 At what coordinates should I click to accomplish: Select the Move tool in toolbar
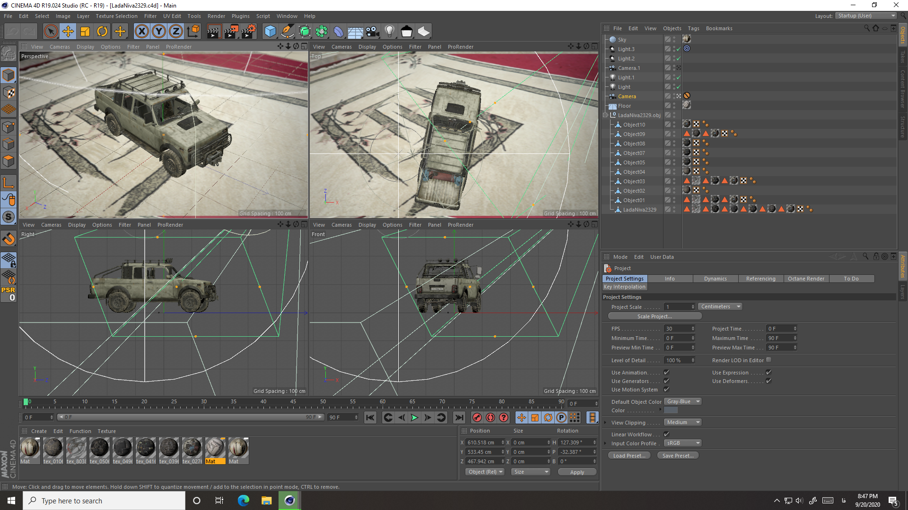68,31
